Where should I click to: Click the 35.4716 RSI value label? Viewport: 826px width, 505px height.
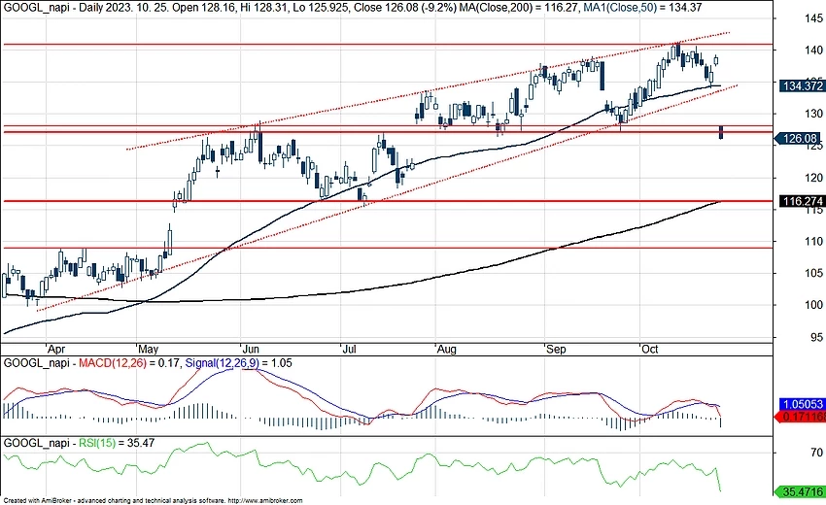click(801, 491)
